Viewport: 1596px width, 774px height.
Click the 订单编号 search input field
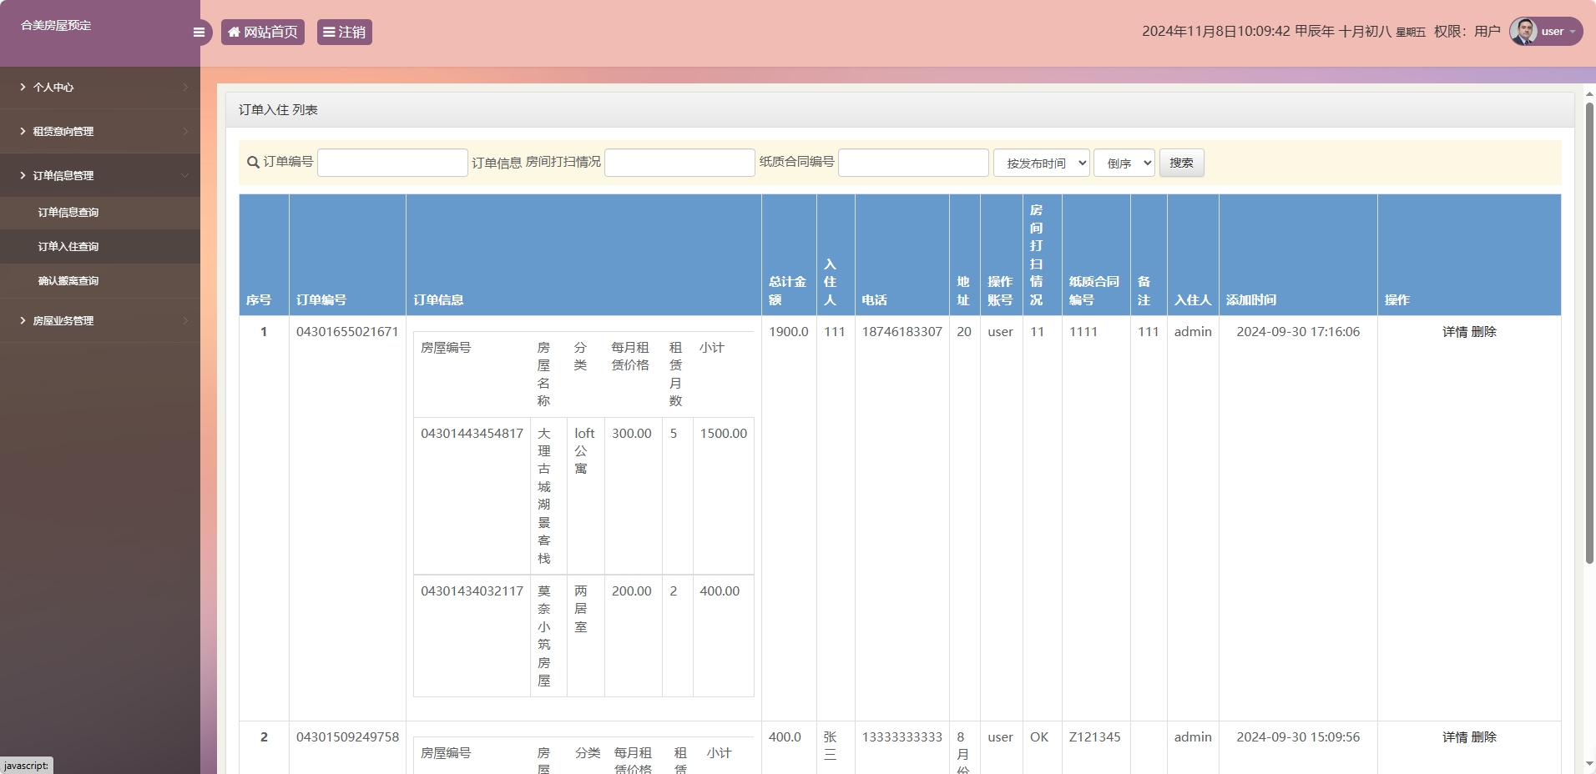(391, 163)
